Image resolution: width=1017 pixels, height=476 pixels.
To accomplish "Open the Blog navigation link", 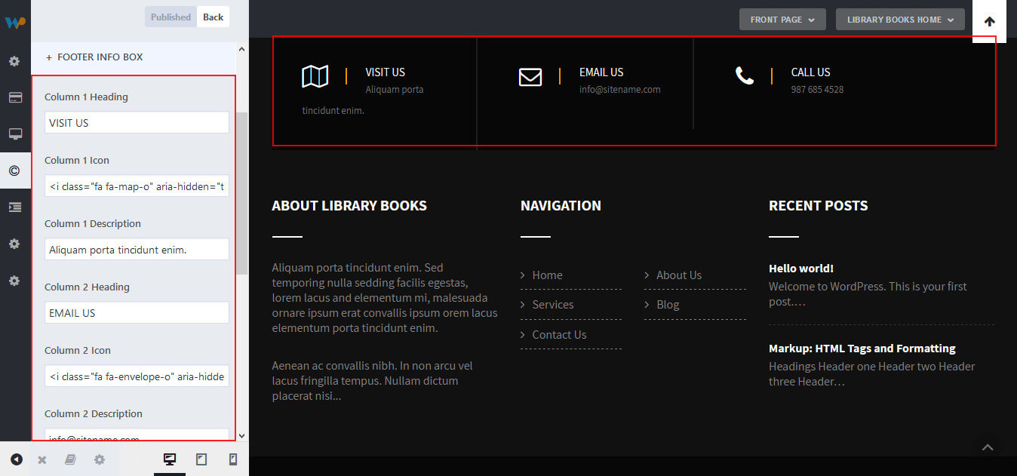I will (x=668, y=305).
